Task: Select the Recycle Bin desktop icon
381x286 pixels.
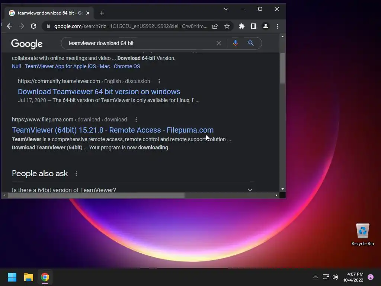Action: tap(362, 234)
